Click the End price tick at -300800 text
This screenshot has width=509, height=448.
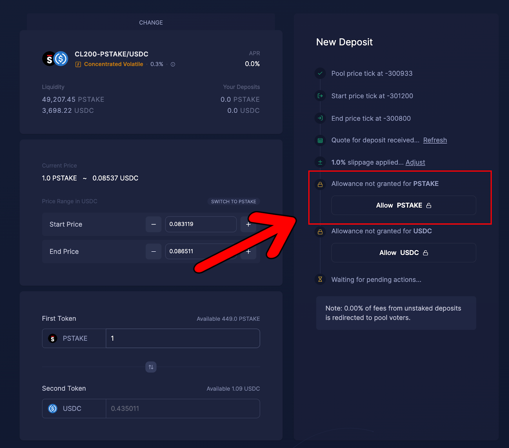point(371,119)
